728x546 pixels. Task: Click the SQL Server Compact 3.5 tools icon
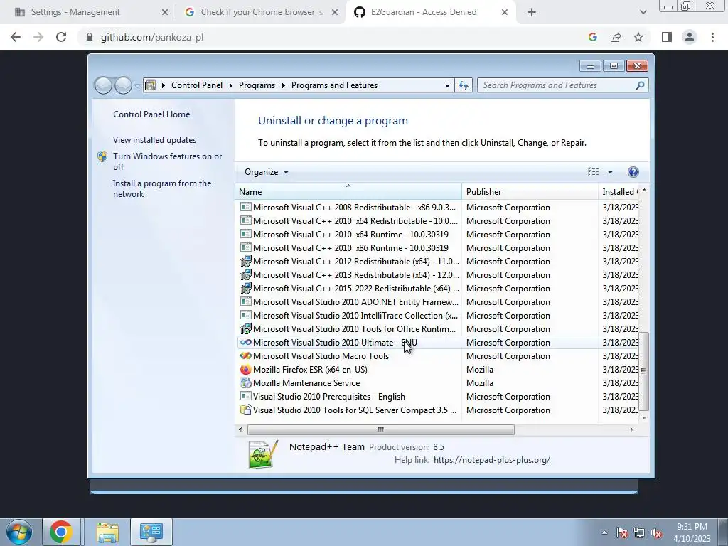click(x=245, y=410)
